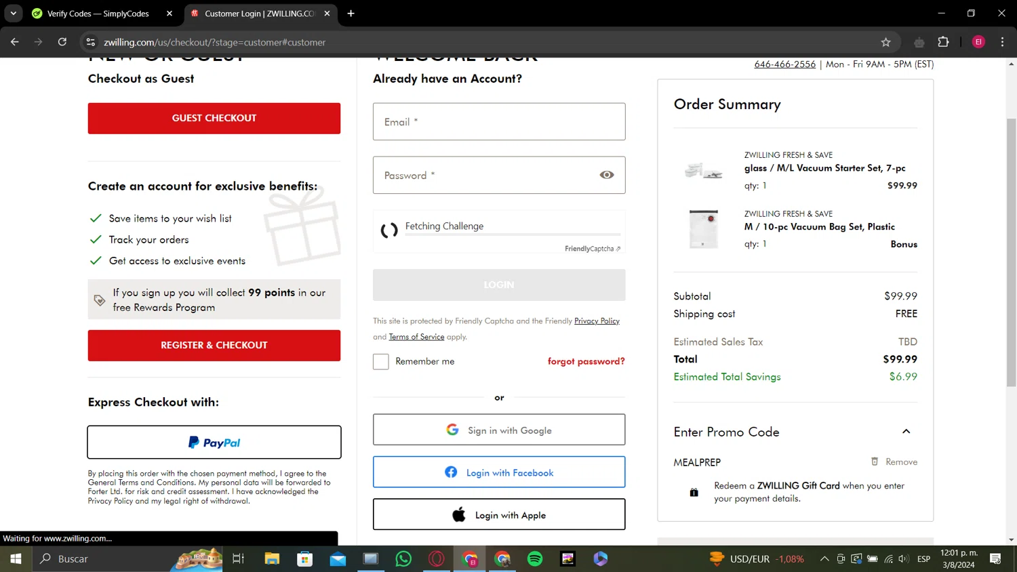Open the Opera browser taskbar icon
Screen dimensions: 1017x572
[x=437, y=559]
